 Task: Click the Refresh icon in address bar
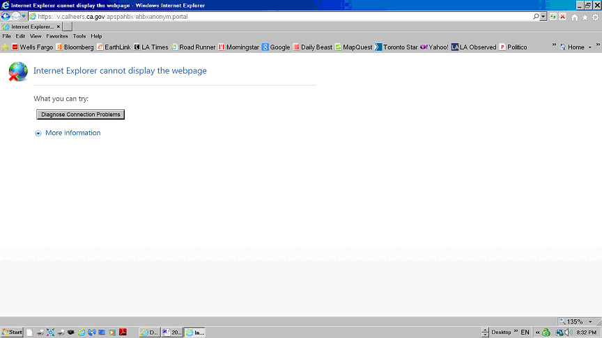pyautogui.click(x=553, y=16)
